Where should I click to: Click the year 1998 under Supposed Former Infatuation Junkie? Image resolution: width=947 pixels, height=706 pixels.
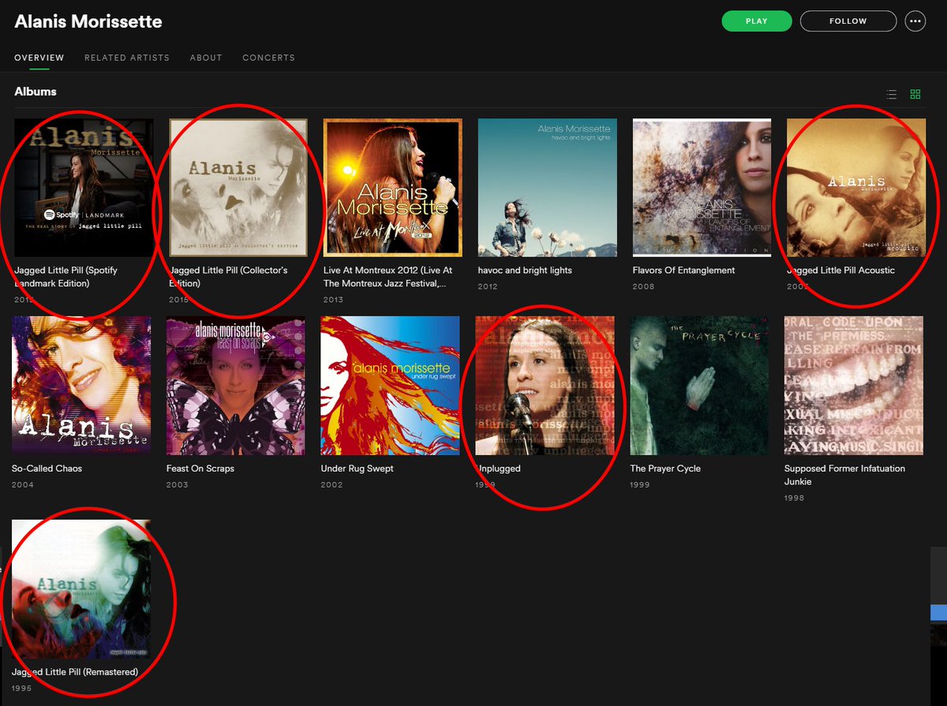pos(795,498)
